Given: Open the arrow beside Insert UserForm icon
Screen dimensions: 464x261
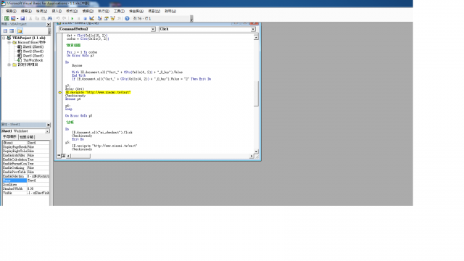Looking at the screenshot, I should pyautogui.click(x=17, y=18).
